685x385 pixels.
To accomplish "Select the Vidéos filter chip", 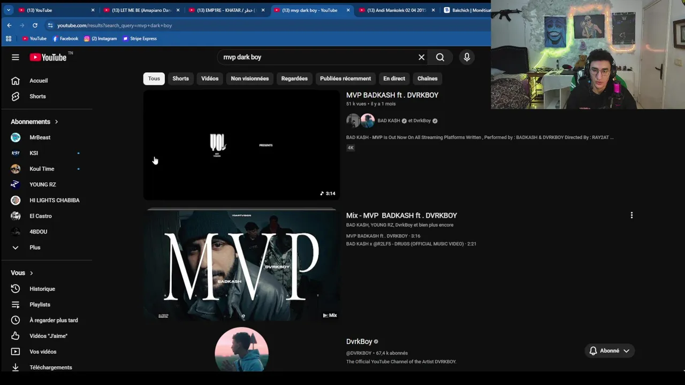I will point(210,79).
